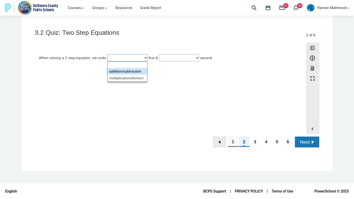Screen dimensions: 354x199
Task: Jump to question 4
Action: (x=266, y=142)
